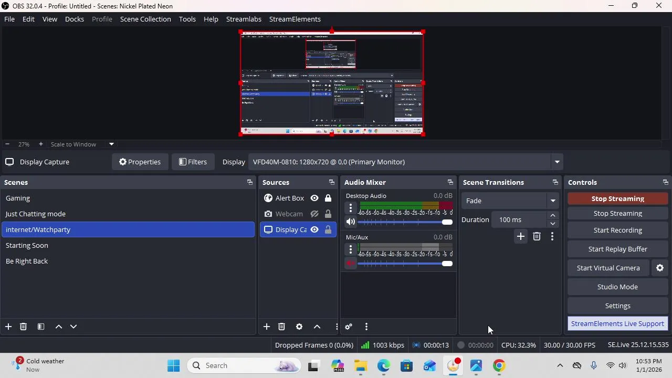Zoom in preview with plus icon

coord(41,144)
